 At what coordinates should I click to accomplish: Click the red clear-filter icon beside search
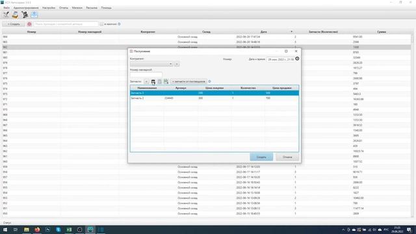(29, 24)
